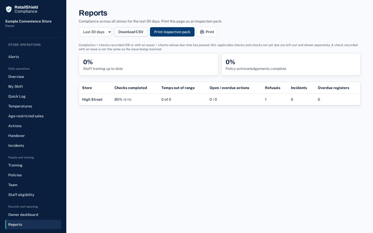Open the Temperatures section
373x233 pixels.
33,106
